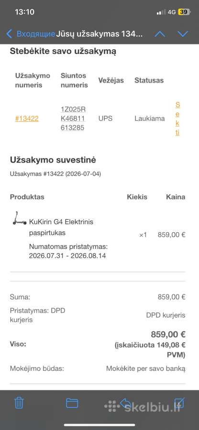This screenshot has width=199, height=430.
Task: Tap the 4G signal indicator
Action: [172, 12]
